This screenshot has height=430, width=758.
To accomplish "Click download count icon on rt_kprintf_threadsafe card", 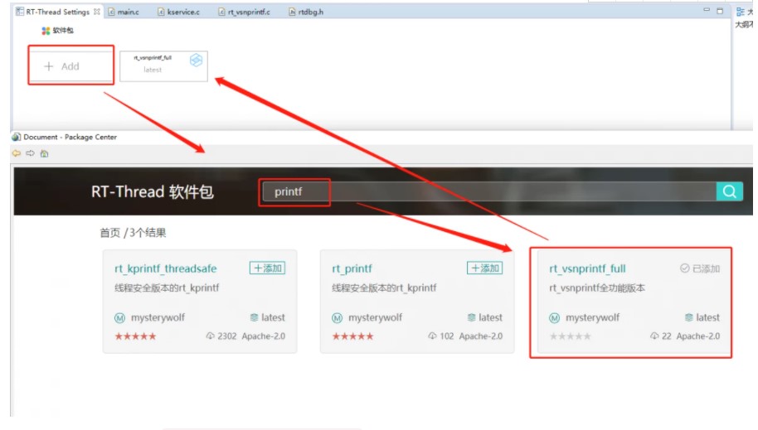I will click(x=211, y=336).
